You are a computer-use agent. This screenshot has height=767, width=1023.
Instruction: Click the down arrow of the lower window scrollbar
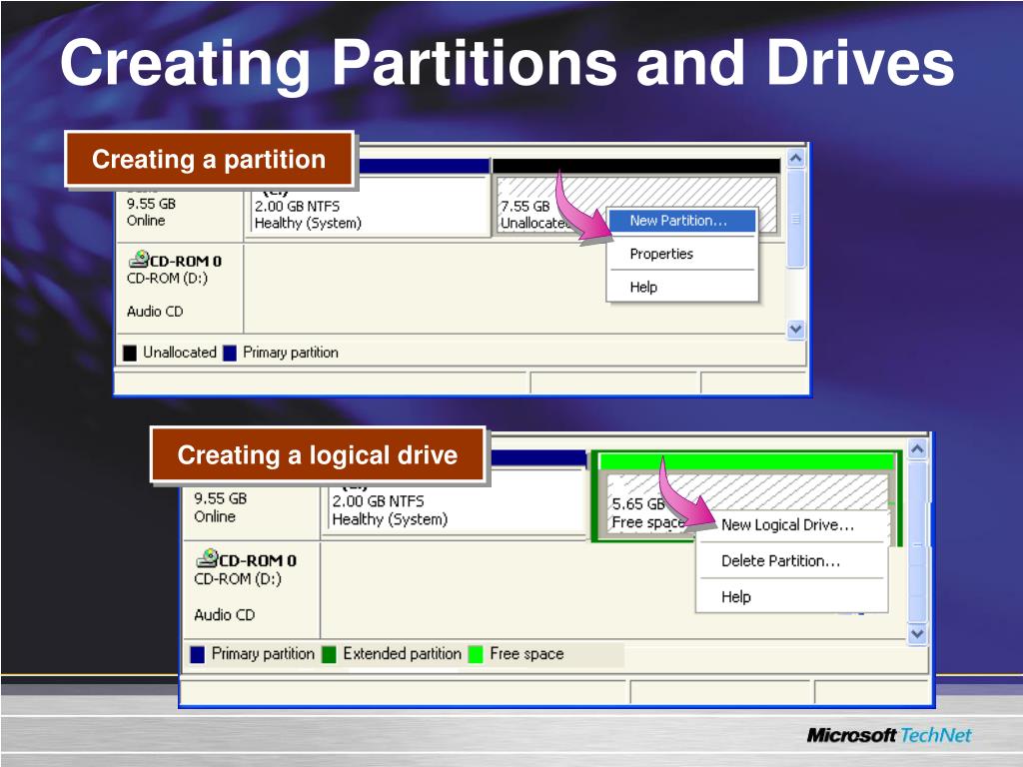(917, 633)
